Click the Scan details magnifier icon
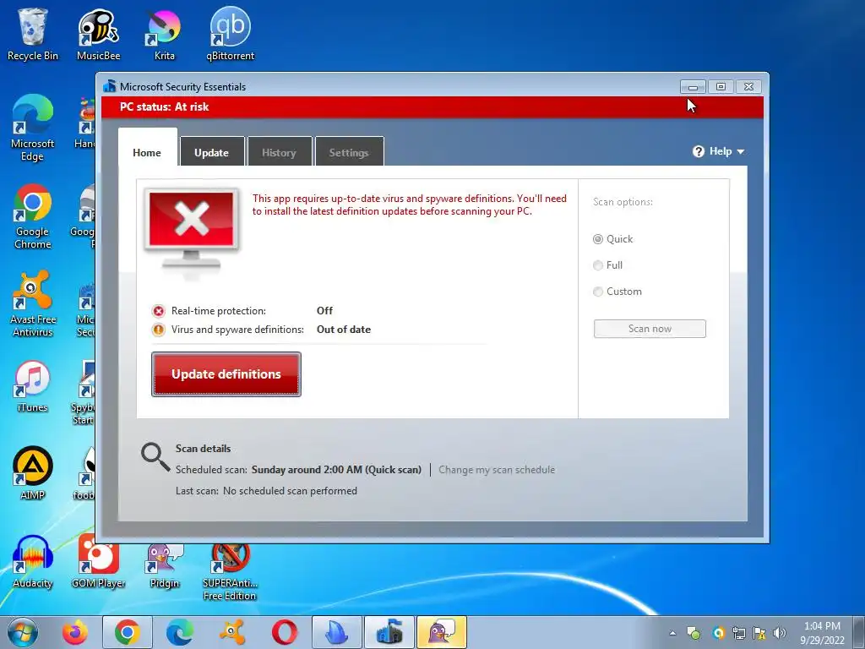 155,457
